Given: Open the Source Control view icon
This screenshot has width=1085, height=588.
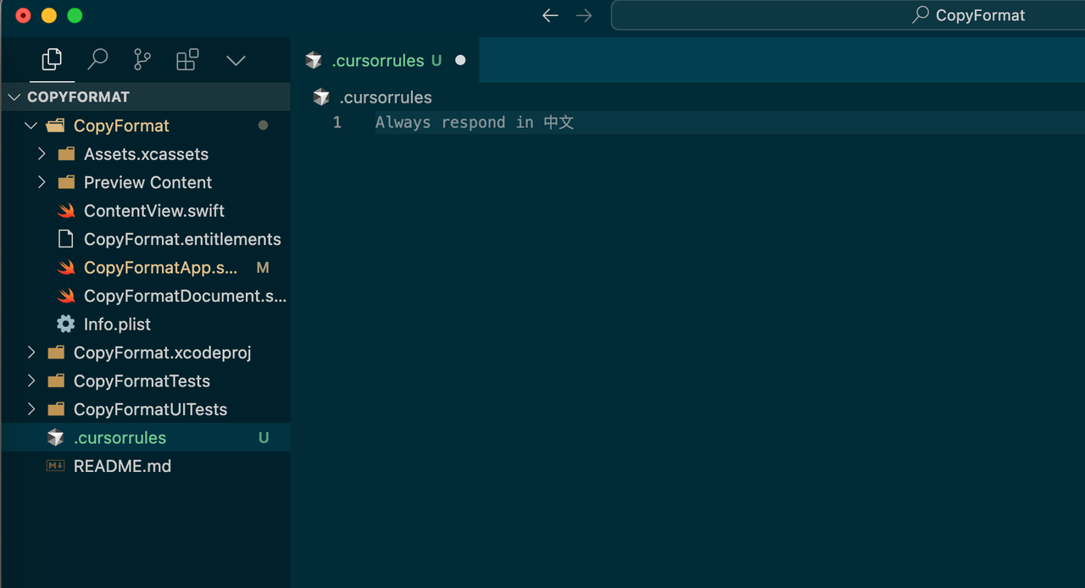Looking at the screenshot, I should coord(142,59).
